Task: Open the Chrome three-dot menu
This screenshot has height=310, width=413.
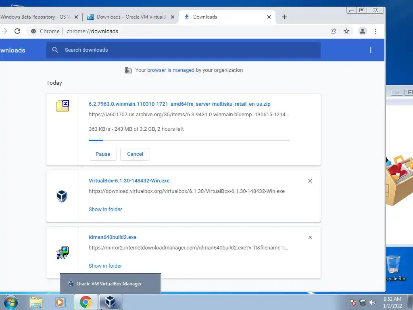Action: [375, 31]
